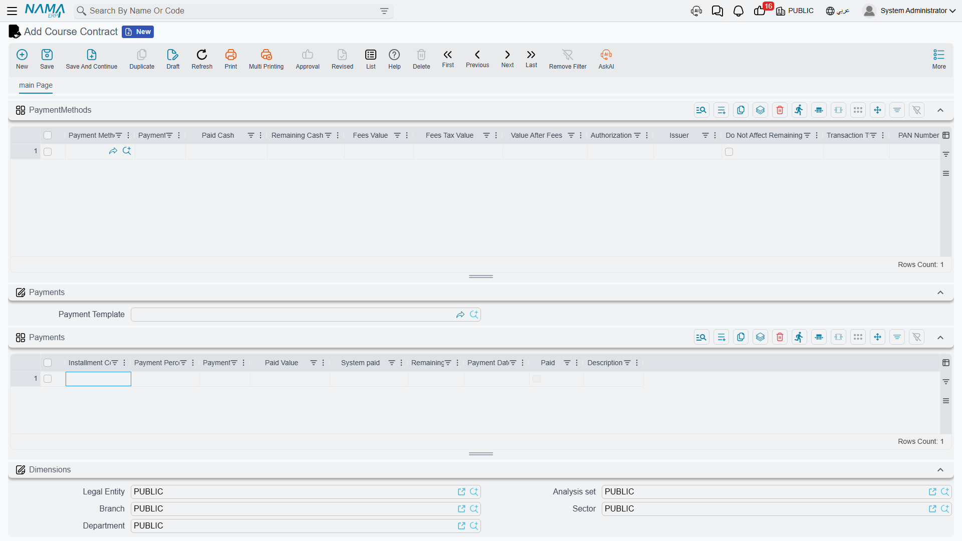Click System paid column header
Viewport: 962px width, 541px height.
point(360,363)
